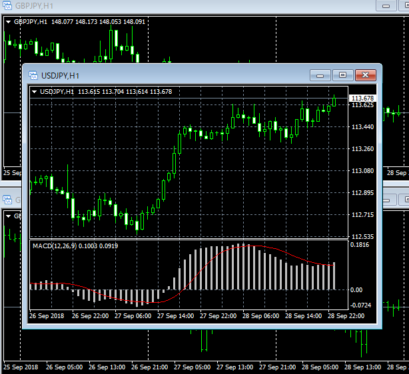Click the red MACD signal line peak

coord(245,246)
